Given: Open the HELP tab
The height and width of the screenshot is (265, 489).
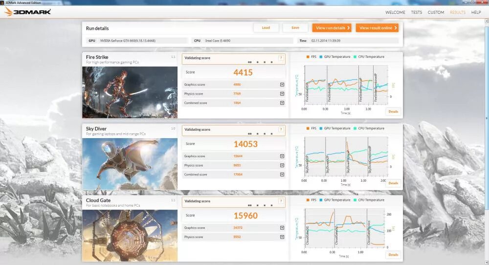Looking at the screenshot, I should tap(476, 12).
